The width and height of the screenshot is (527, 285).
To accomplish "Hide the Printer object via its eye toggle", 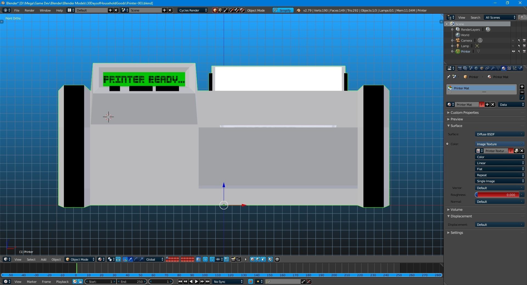I will [514, 51].
